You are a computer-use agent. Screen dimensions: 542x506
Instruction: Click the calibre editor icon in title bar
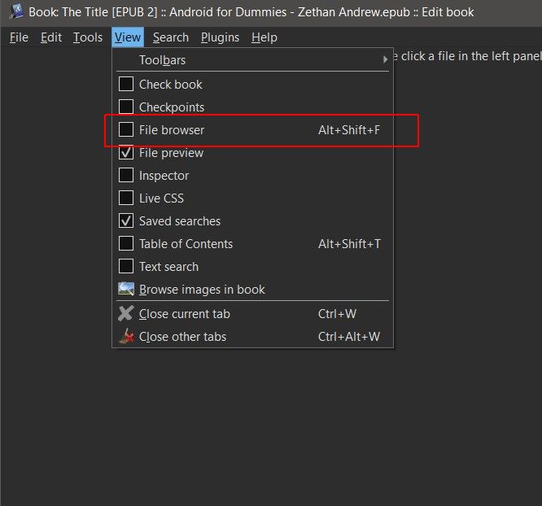15,12
